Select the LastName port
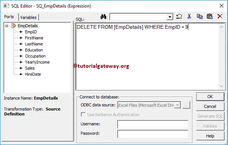The height and width of the screenshot is (145, 228). [34, 44]
